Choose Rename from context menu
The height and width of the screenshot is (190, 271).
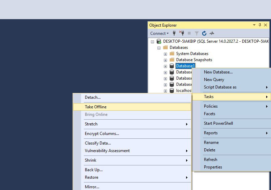point(231,142)
